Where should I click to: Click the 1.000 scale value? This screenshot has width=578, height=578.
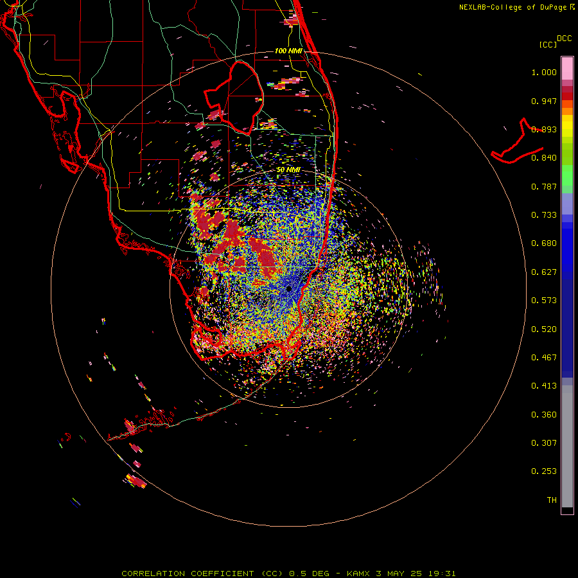coord(544,72)
